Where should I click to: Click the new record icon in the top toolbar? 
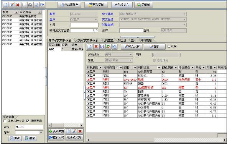[5, 5]
